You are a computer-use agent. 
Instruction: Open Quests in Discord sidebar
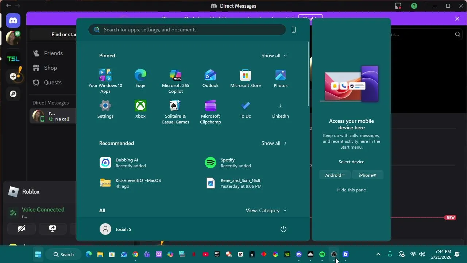pos(53,83)
